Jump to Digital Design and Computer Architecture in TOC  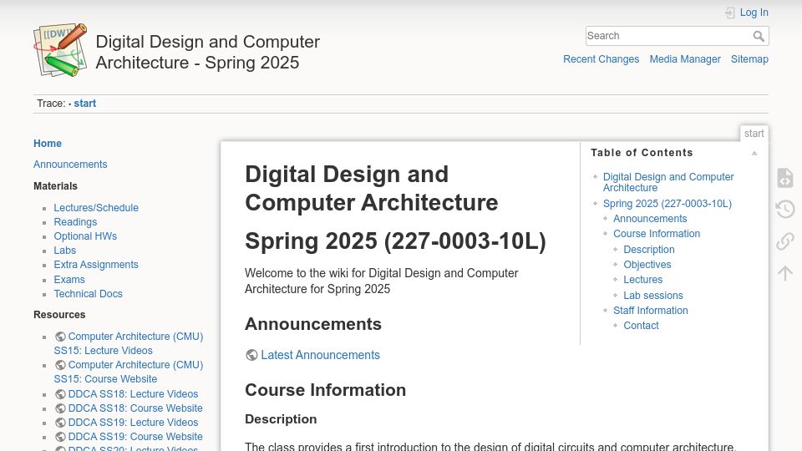(668, 182)
